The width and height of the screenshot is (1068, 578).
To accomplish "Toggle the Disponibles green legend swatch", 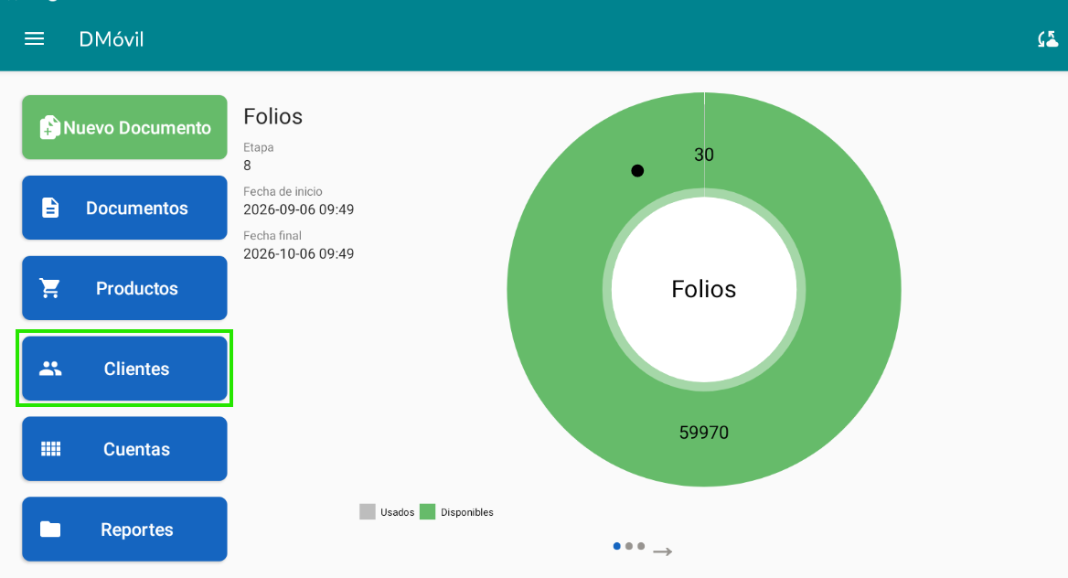I will (428, 512).
